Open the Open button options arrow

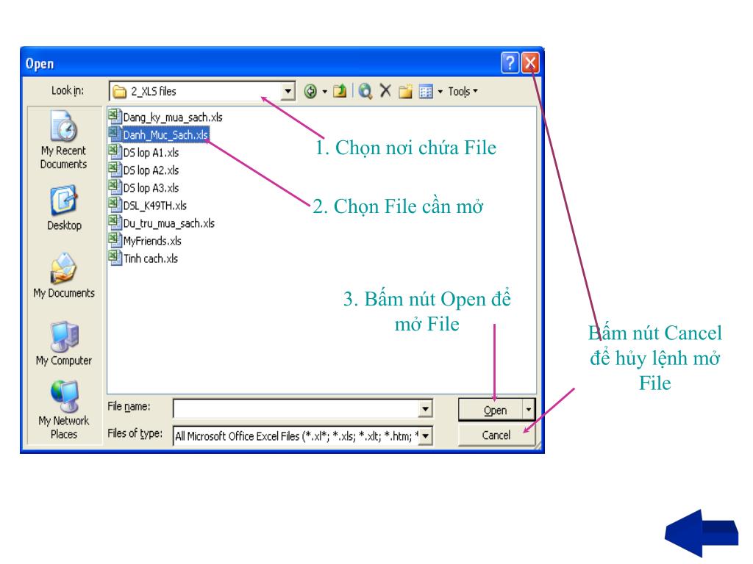click(529, 410)
